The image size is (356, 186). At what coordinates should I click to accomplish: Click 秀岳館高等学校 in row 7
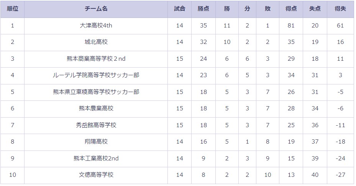click(x=96, y=125)
